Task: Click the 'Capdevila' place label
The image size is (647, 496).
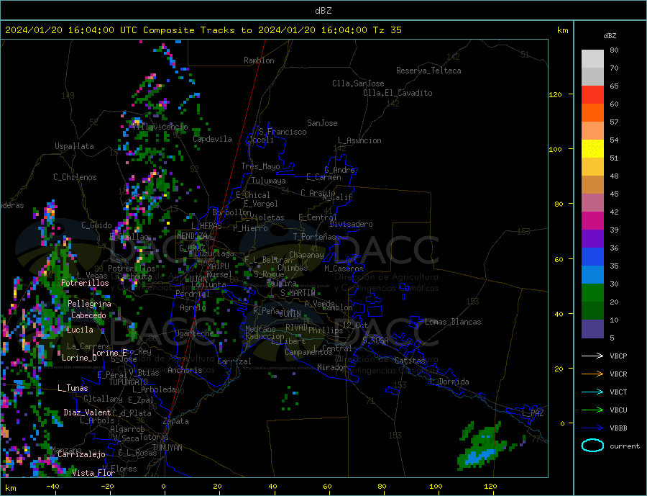Action: click(213, 139)
